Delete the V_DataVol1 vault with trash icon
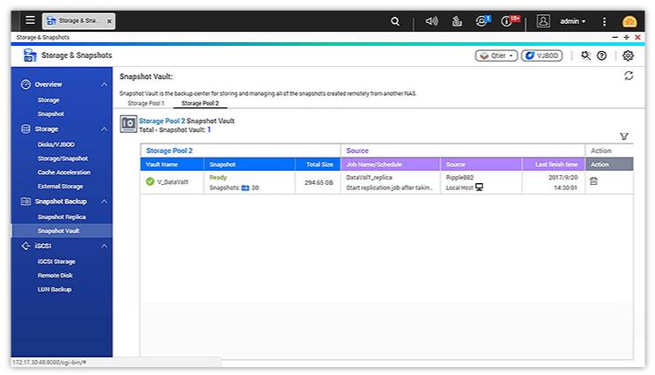The image size is (655, 375). tap(593, 180)
